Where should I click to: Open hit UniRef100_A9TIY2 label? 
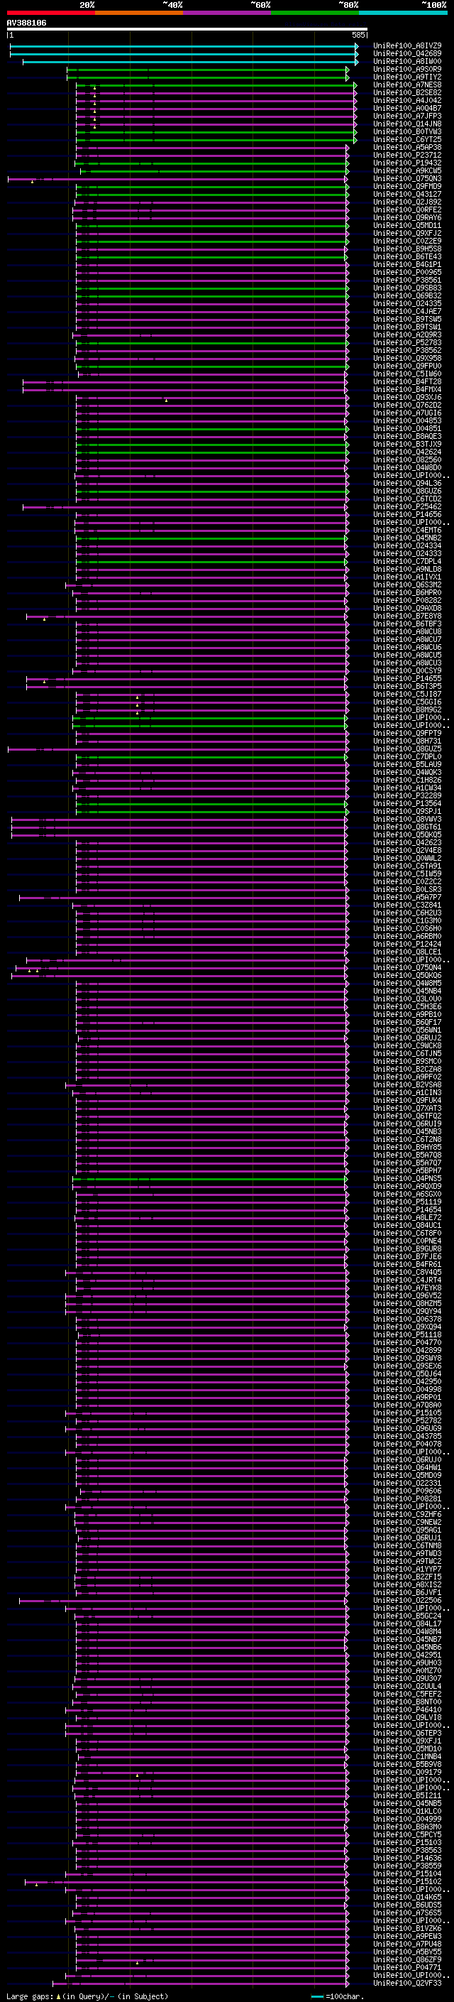(x=407, y=77)
